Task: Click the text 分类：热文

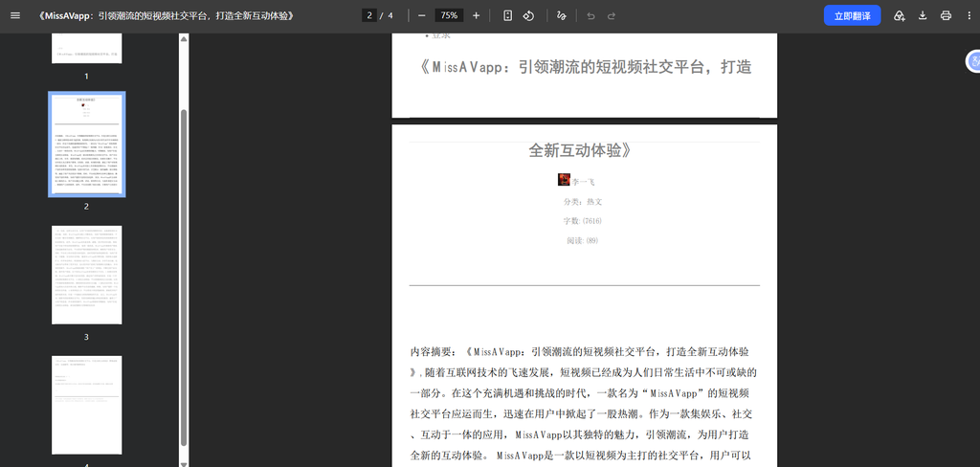Action: pyautogui.click(x=583, y=202)
